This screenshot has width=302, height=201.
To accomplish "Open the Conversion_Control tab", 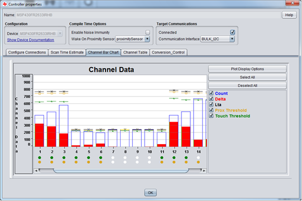I will pyautogui.click(x=168, y=52).
